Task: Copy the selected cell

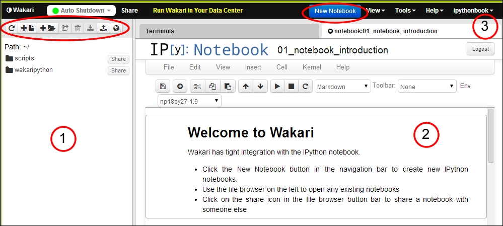Action: tap(212, 86)
